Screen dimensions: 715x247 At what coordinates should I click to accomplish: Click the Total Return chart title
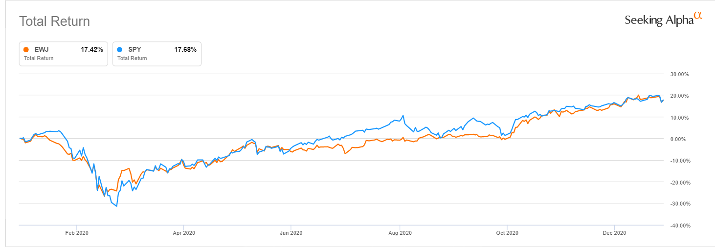[54, 21]
